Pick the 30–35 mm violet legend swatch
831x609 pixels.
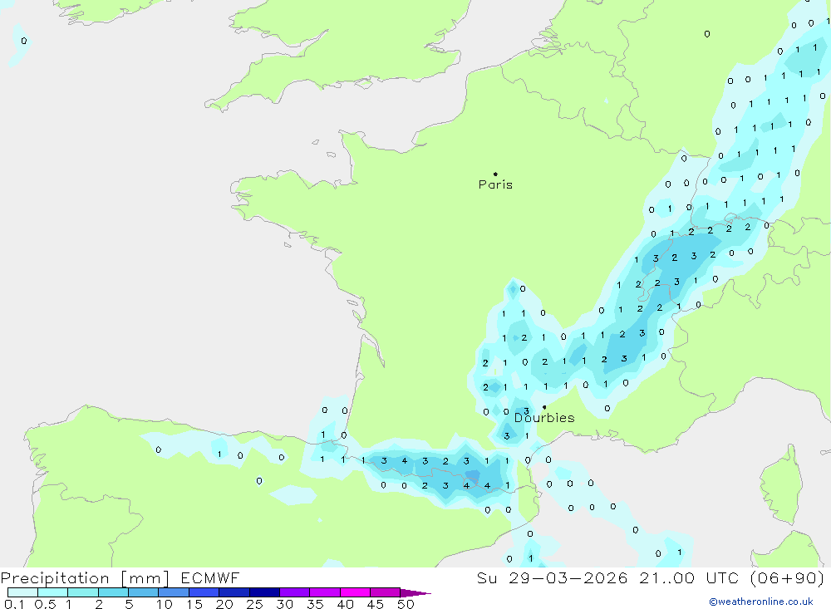295,592
